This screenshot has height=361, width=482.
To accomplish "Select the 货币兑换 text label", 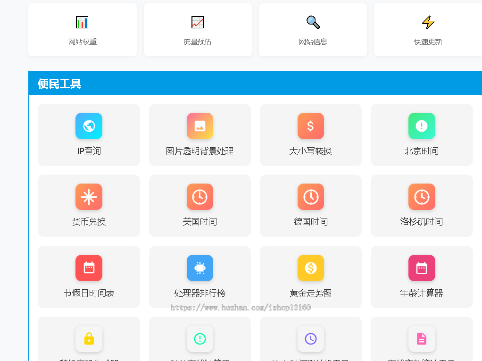I will (89, 222).
